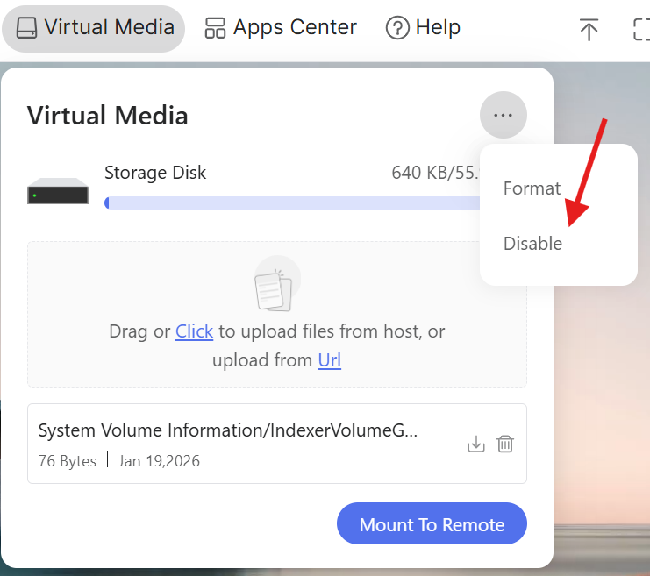The image size is (650, 576).
Task: Click the storage usage progress bar
Action: point(291,203)
